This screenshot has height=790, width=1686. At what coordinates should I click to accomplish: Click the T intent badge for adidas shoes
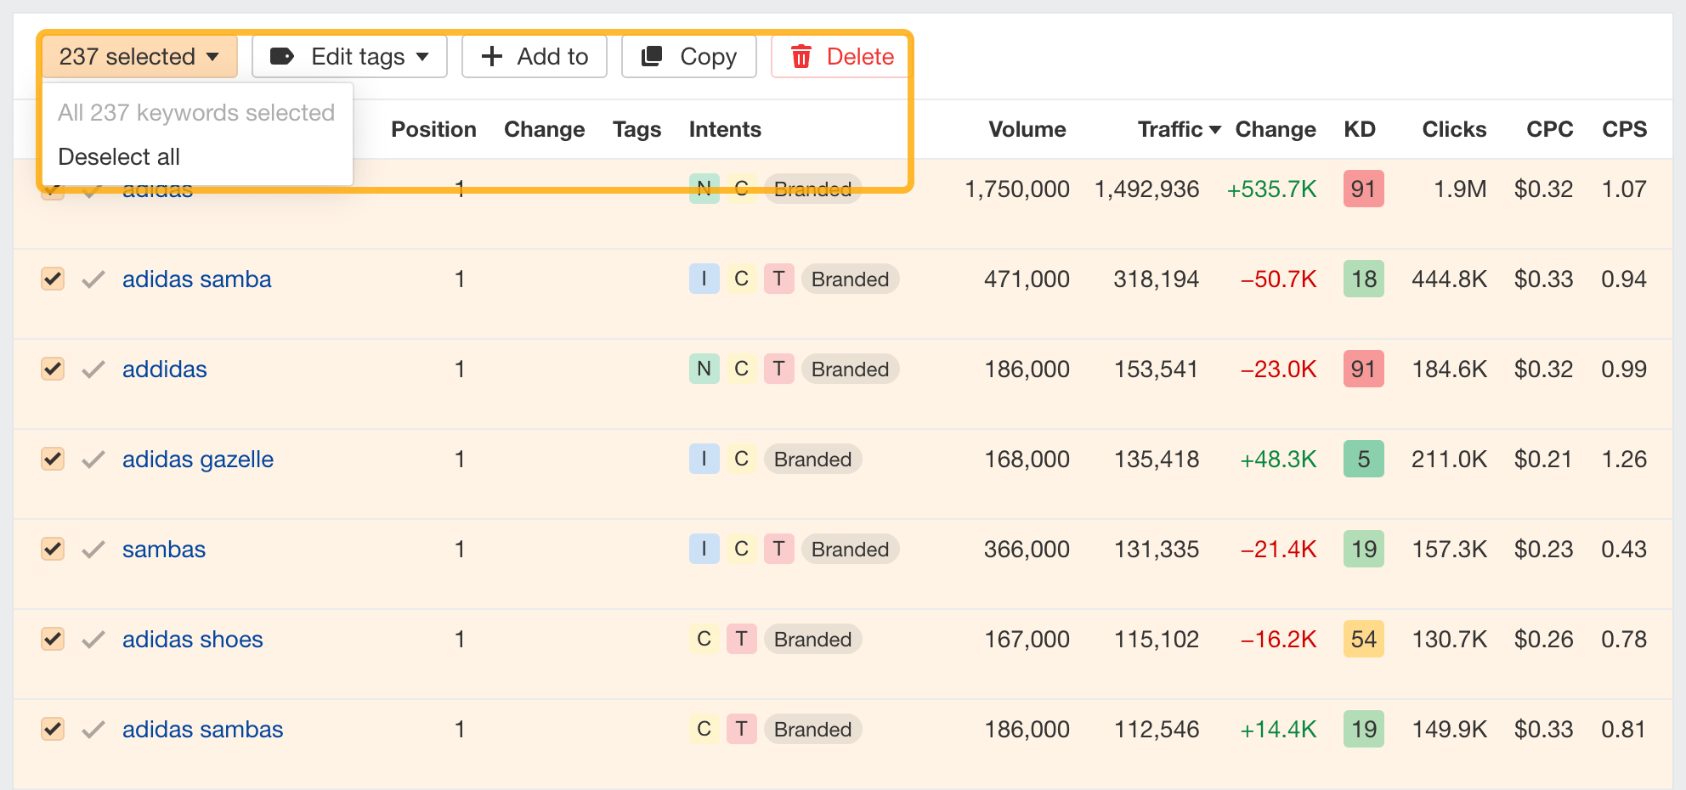point(741,640)
